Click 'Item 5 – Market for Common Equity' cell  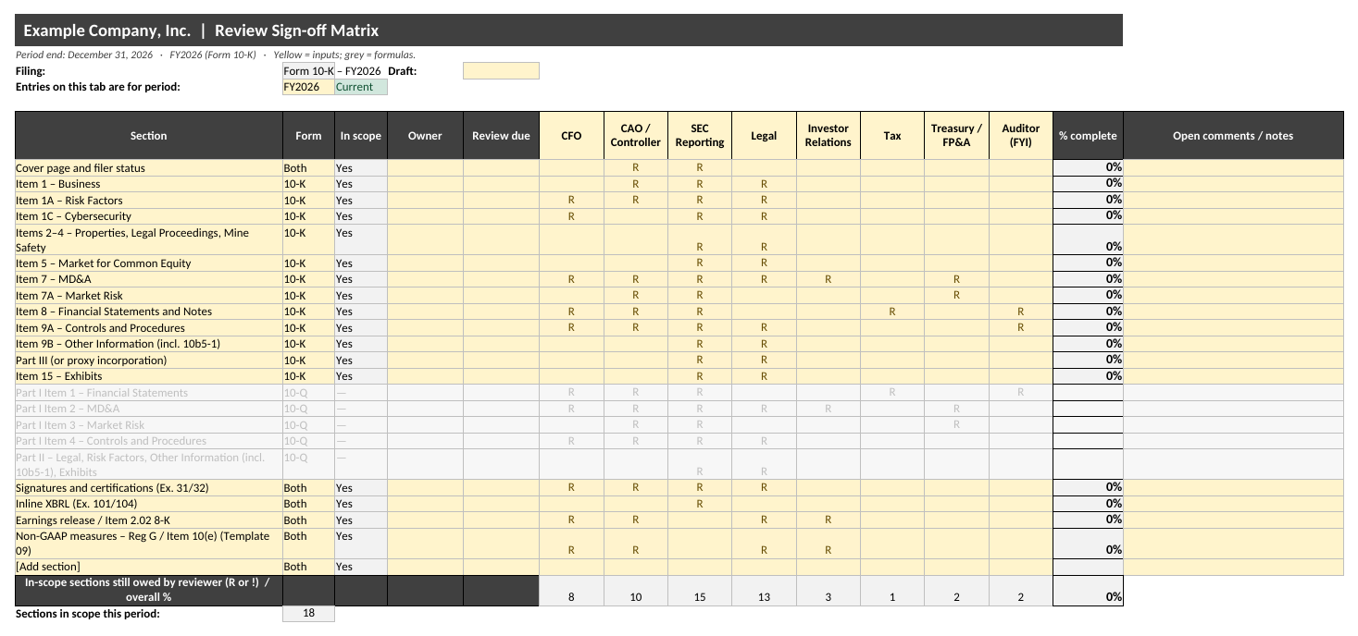(x=149, y=263)
